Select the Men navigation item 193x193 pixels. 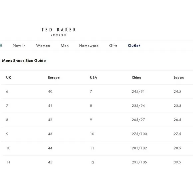65,46
